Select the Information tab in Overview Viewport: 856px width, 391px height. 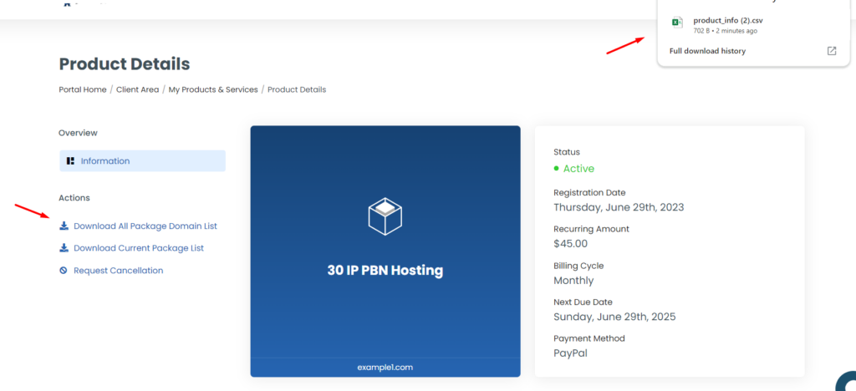point(142,161)
